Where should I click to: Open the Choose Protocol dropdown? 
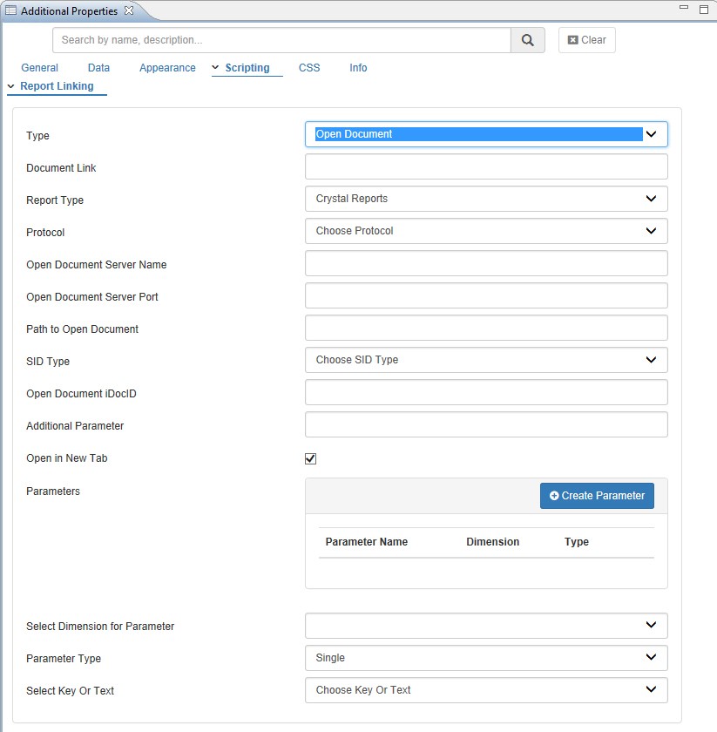(x=485, y=231)
